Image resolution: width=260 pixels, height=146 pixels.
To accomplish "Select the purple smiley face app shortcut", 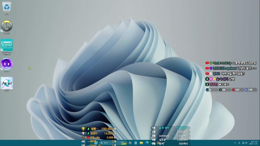I will pyautogui.click(x=7, y=65).
